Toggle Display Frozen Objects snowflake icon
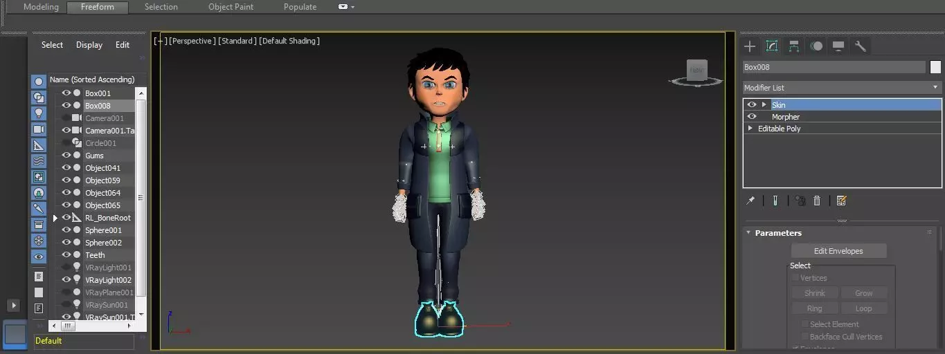Image resolution: width=945 pixels, height=354 pixels. 39,241
